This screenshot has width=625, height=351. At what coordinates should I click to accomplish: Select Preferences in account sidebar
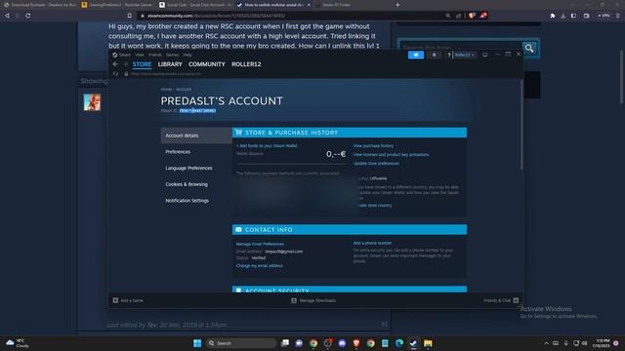click(x=178, y=152)
